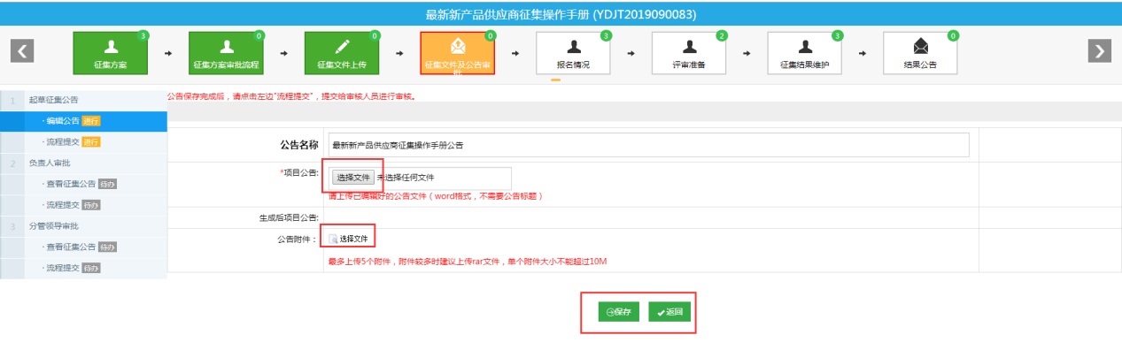The image size is (1122, 342).
Task: Open 查看征集公告 under 分管领导审批
Action: click(x=83, y=247)
